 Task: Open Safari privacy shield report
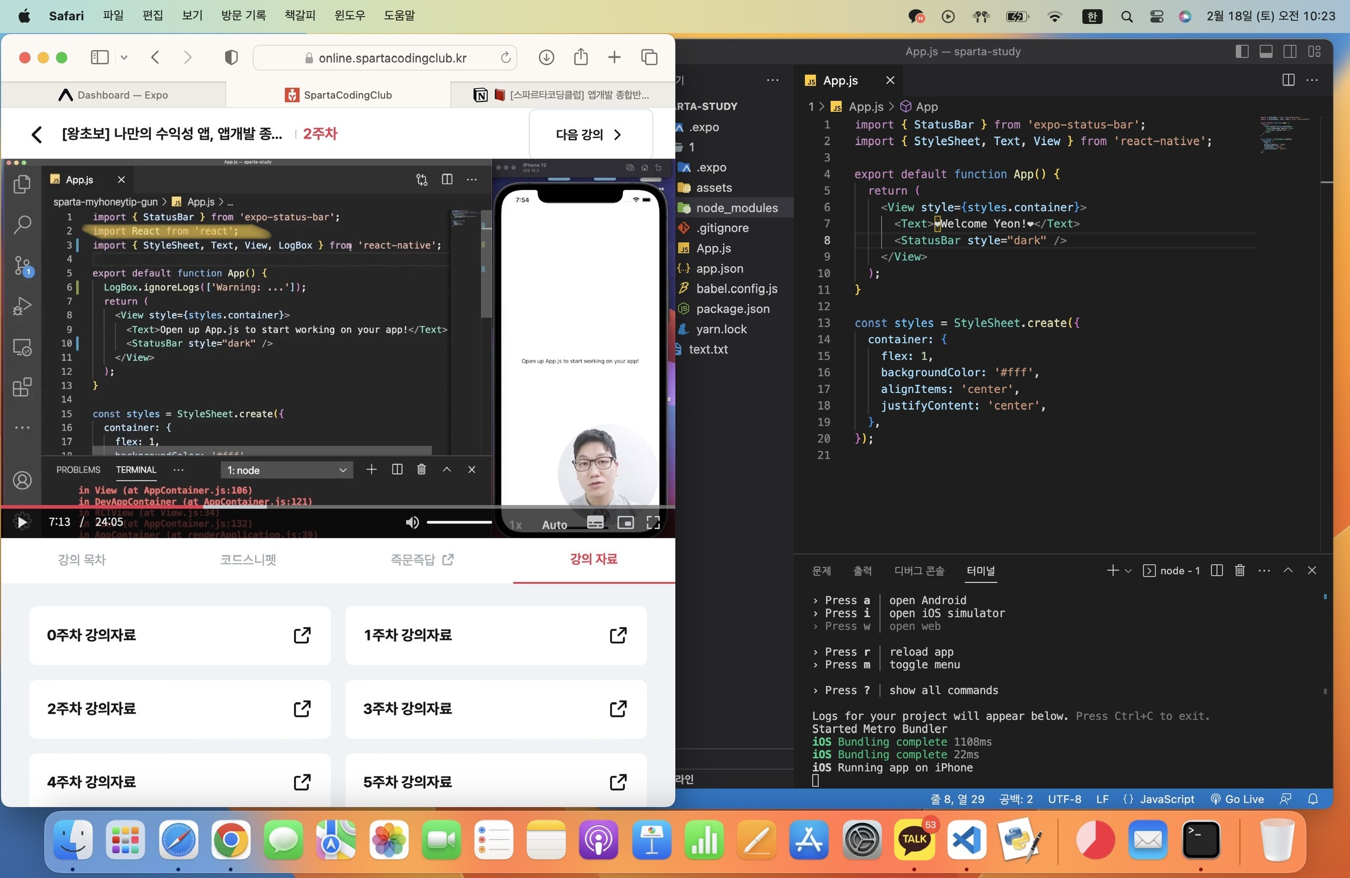(x=231, y=57)
